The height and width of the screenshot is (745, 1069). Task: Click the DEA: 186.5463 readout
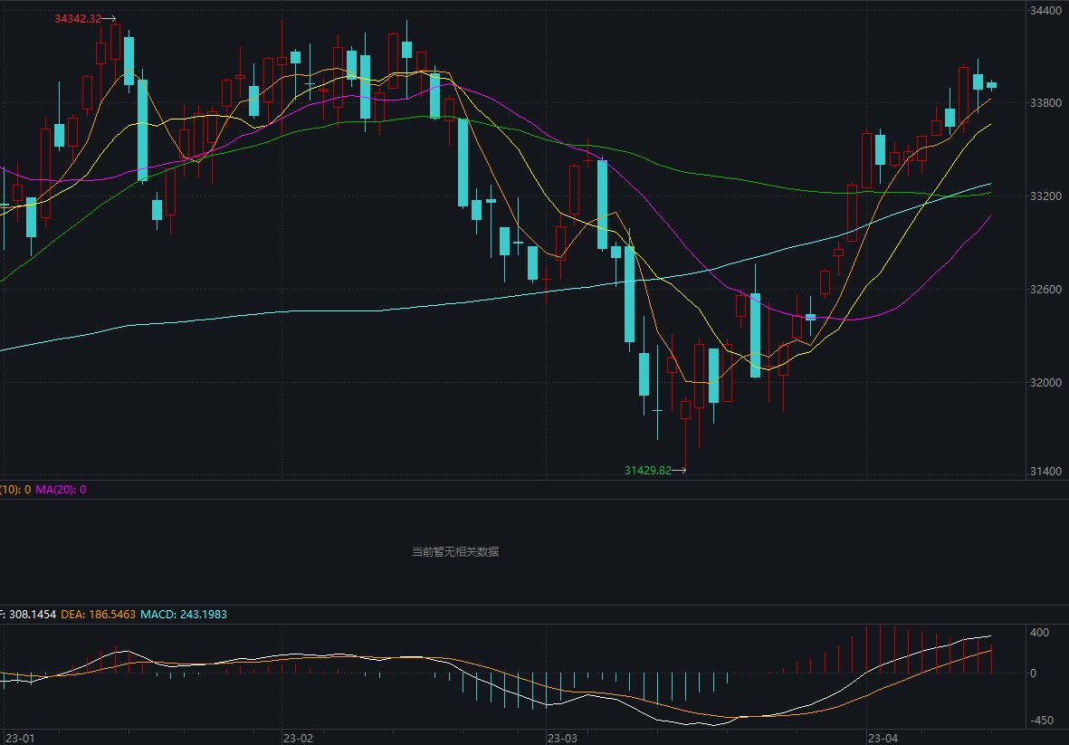98,614
